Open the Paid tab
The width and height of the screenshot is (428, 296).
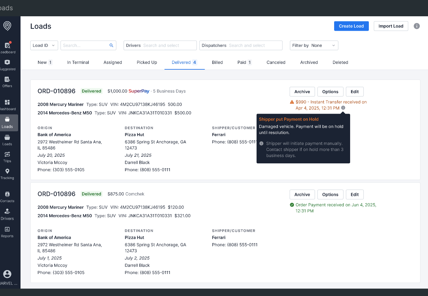tap(244, 62)
